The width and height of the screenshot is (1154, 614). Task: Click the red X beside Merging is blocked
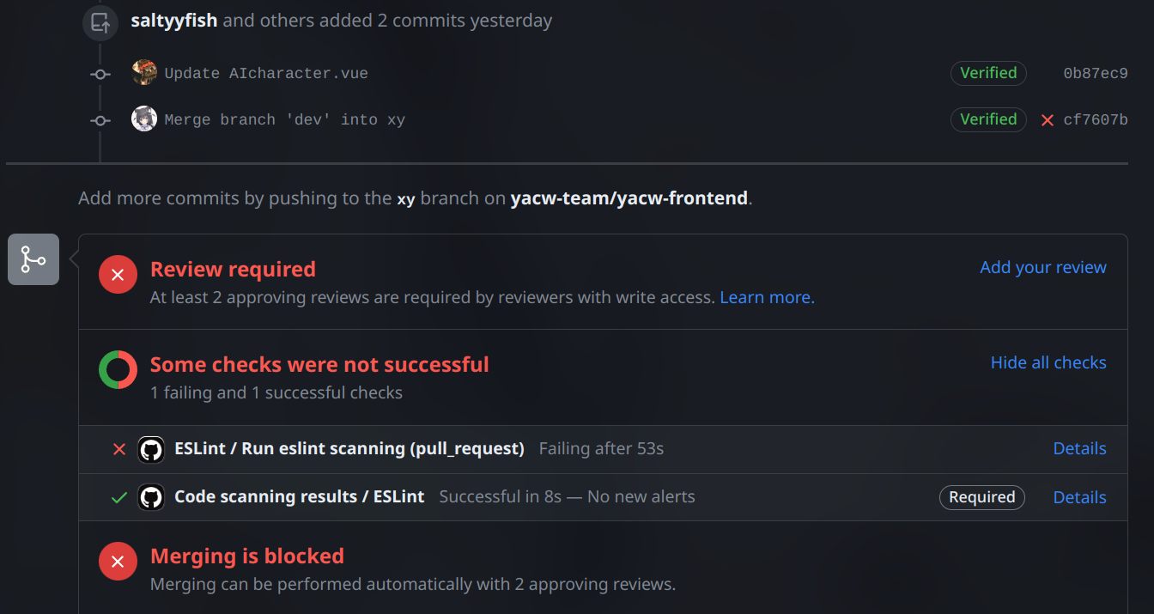coord(118,562)
